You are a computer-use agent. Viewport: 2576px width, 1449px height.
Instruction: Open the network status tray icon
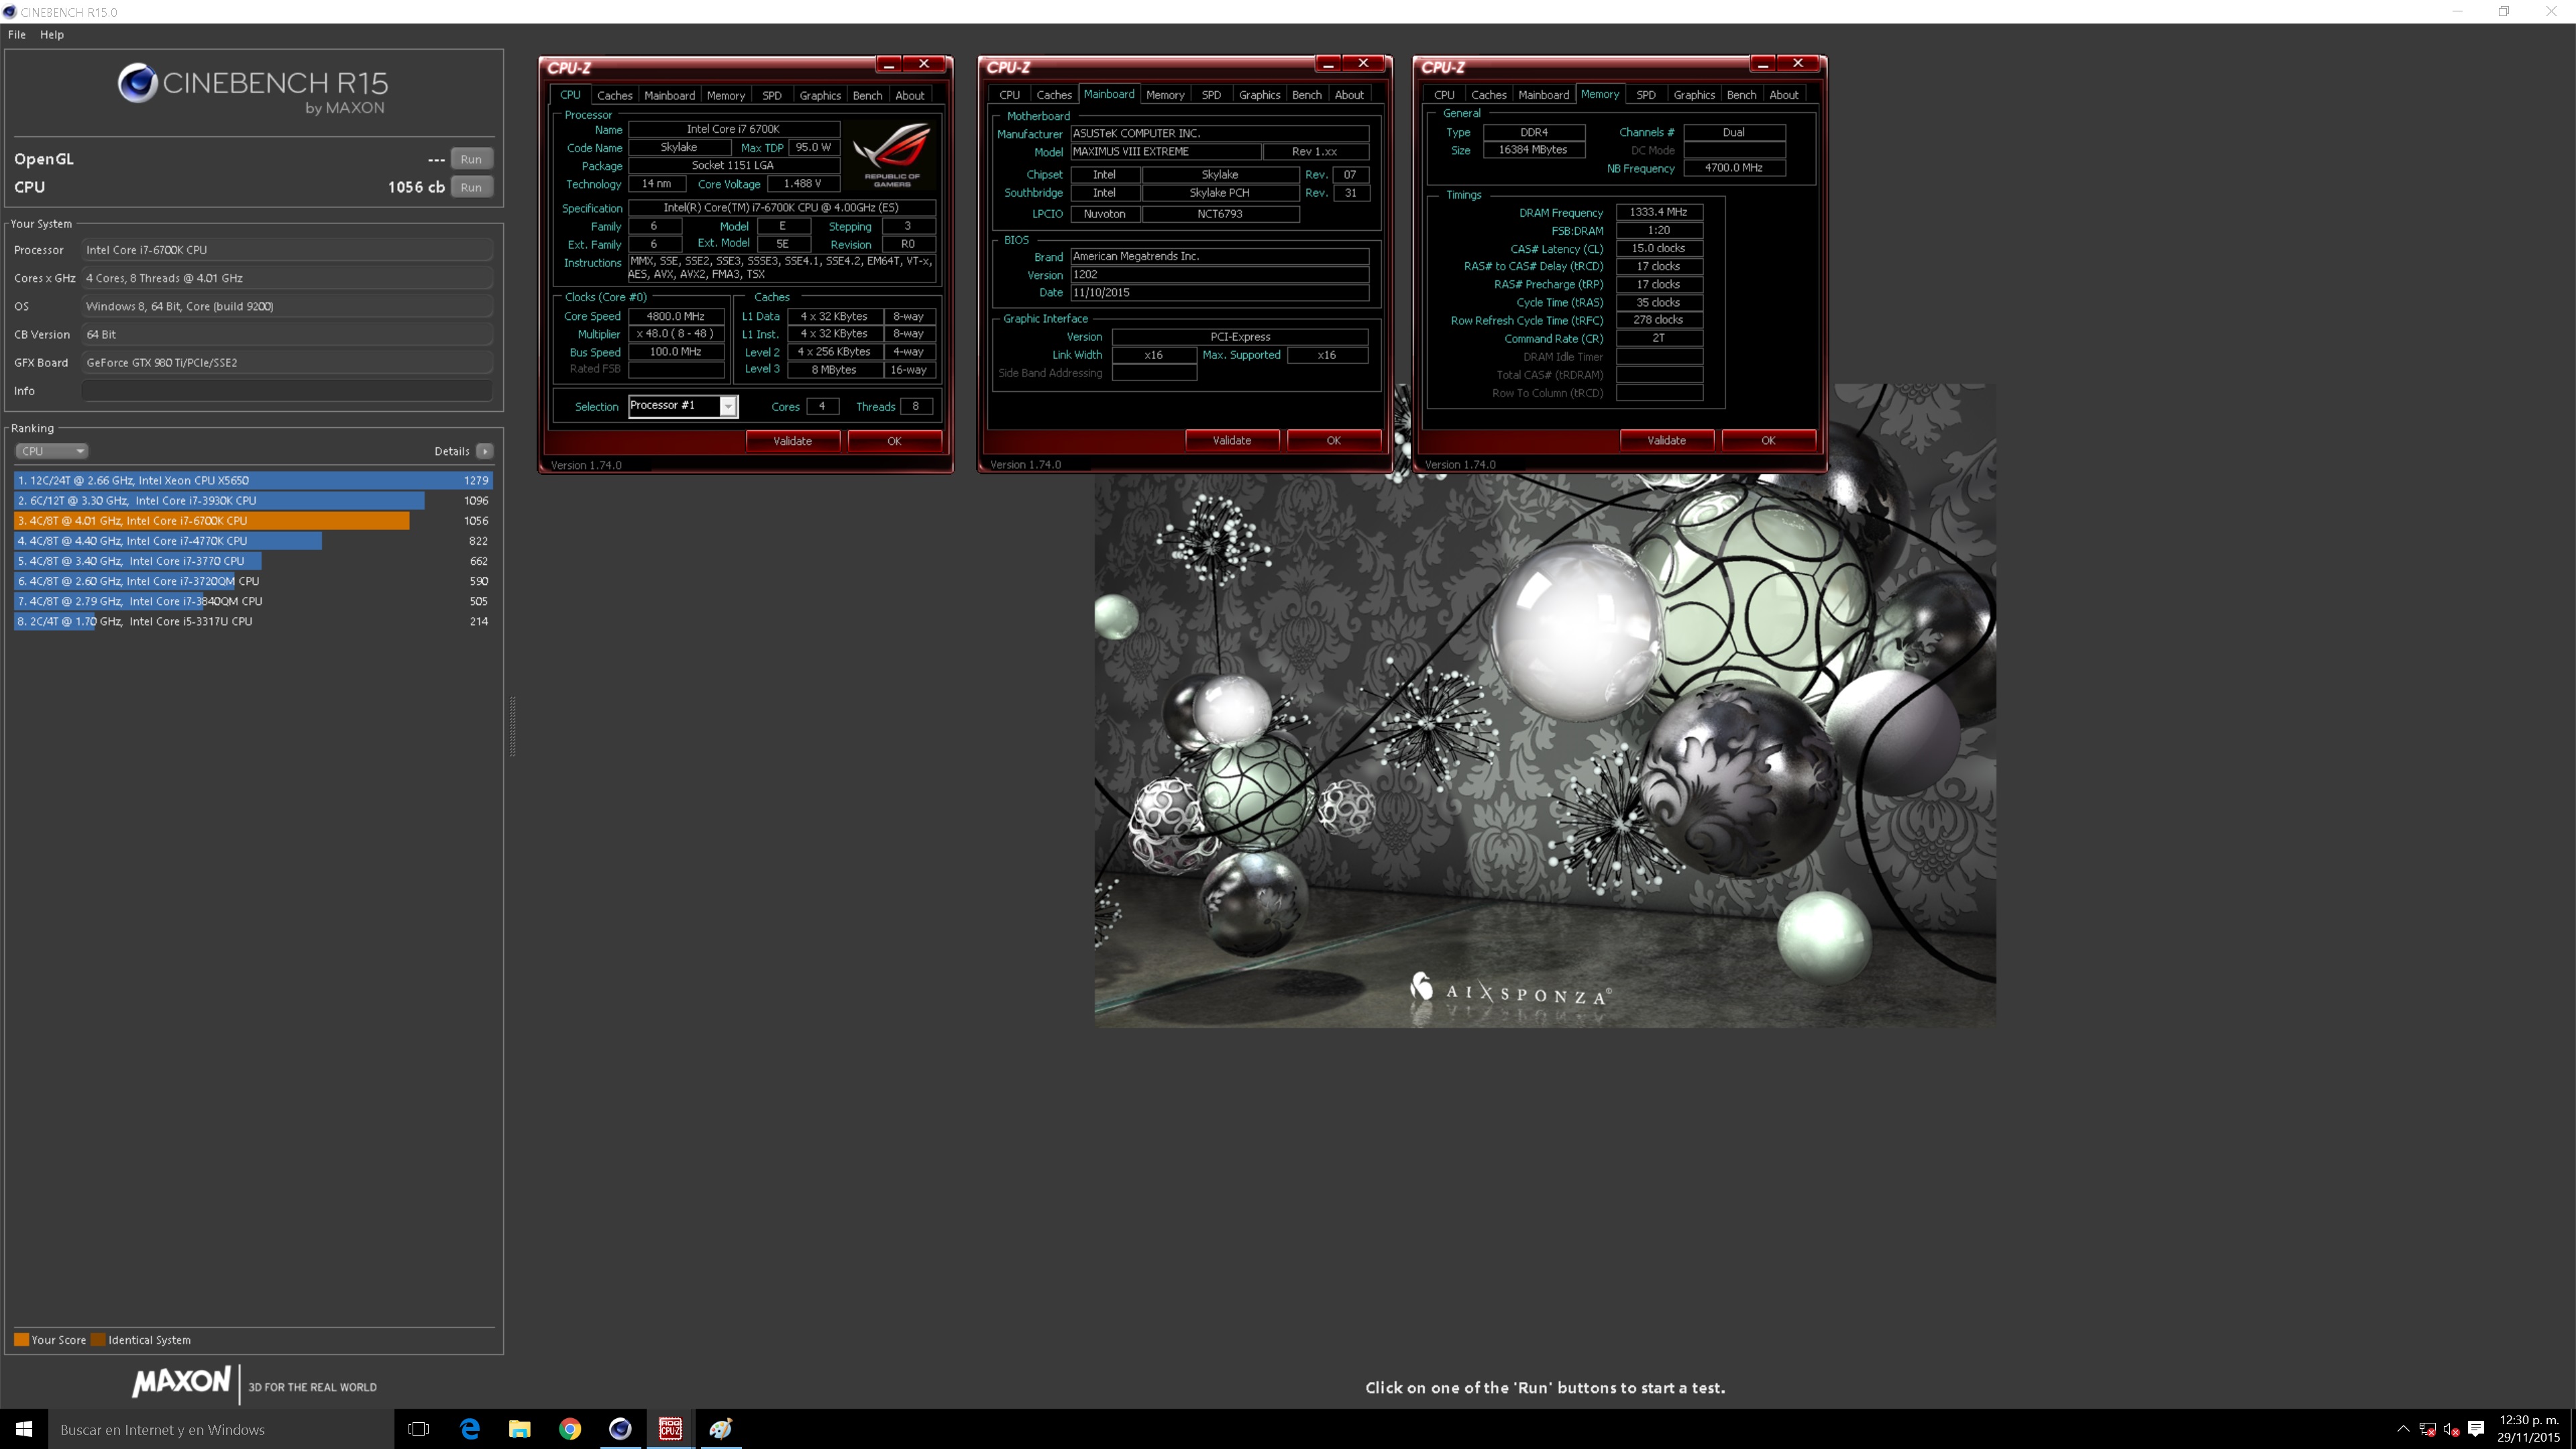pos(2427,1429)
